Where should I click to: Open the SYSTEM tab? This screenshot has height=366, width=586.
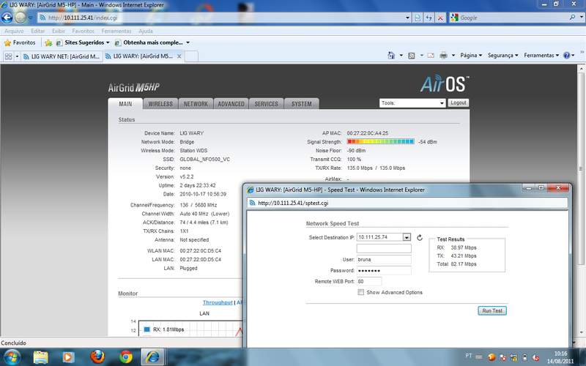tap(302, 104)
